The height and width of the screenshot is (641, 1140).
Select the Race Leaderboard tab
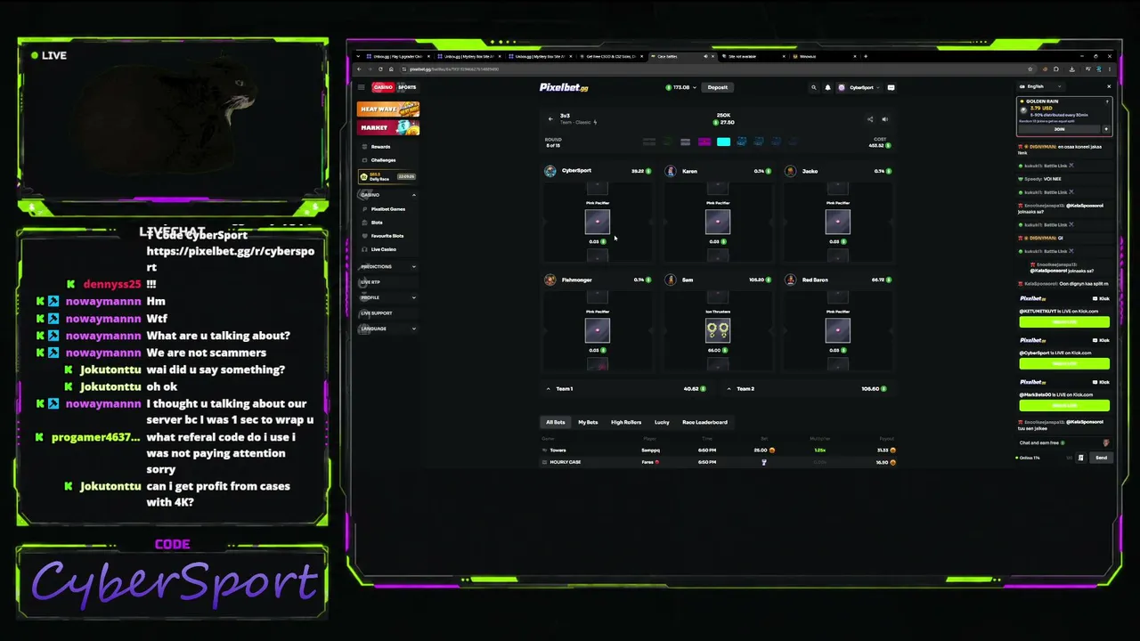coord(704,422)
